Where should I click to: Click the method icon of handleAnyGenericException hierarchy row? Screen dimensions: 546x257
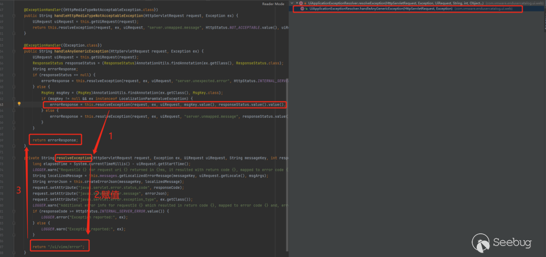[302, 9]
